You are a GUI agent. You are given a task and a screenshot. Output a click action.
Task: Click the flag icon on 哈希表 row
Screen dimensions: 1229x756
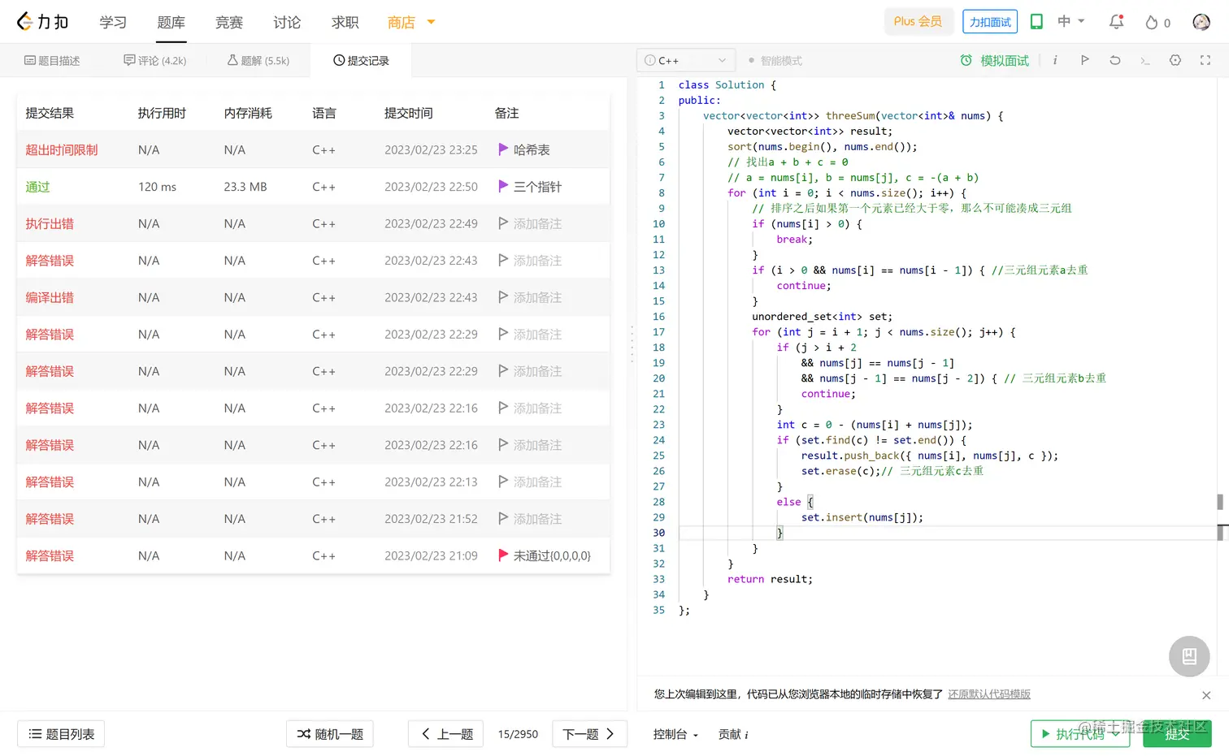tap(503, 149)
